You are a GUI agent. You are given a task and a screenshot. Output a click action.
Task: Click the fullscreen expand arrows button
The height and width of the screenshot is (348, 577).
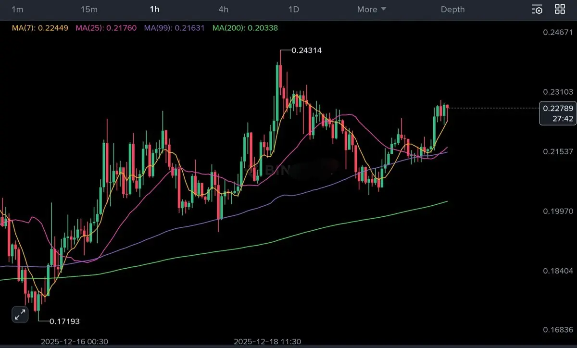(x=20, y=315)
